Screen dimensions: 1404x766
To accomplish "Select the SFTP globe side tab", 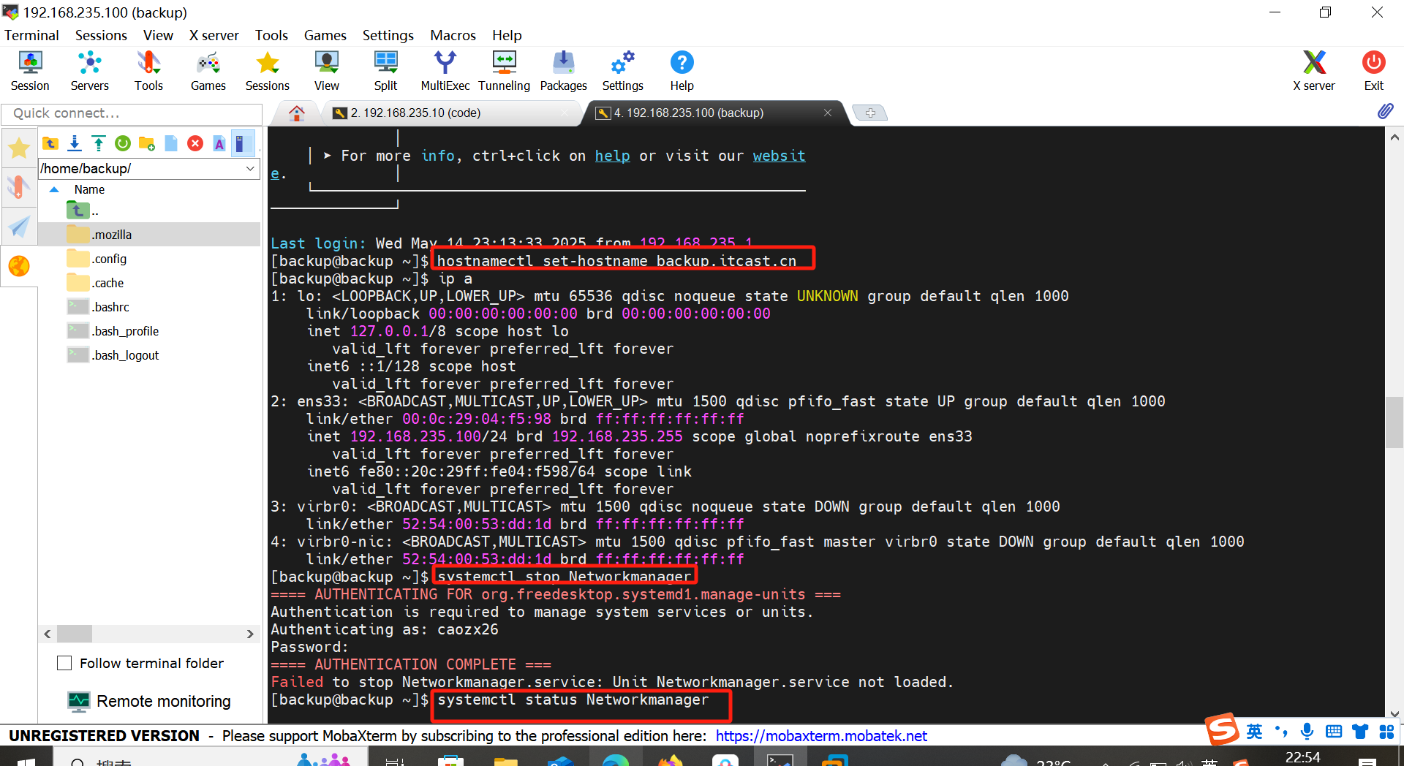I will [x=19, y=266].
